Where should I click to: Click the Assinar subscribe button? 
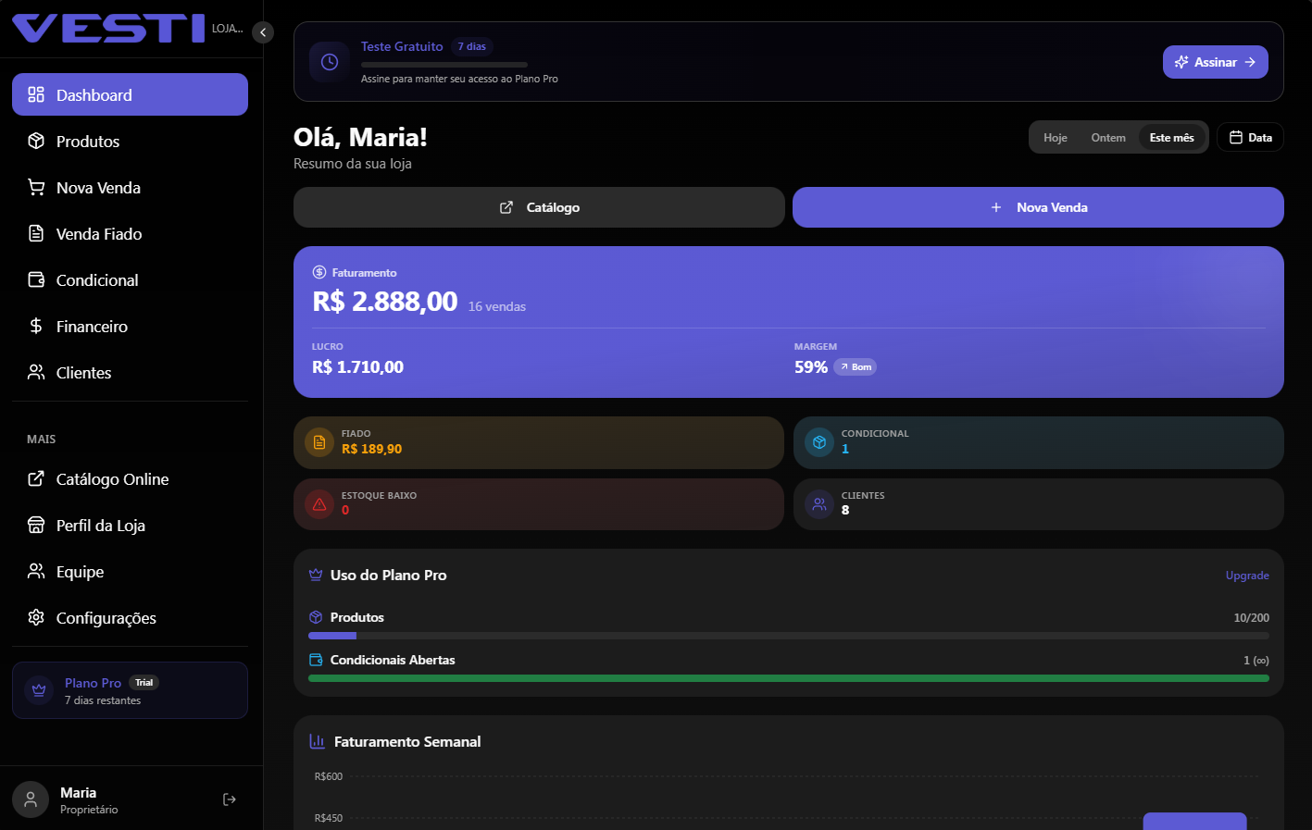[x=1215, y=62]
